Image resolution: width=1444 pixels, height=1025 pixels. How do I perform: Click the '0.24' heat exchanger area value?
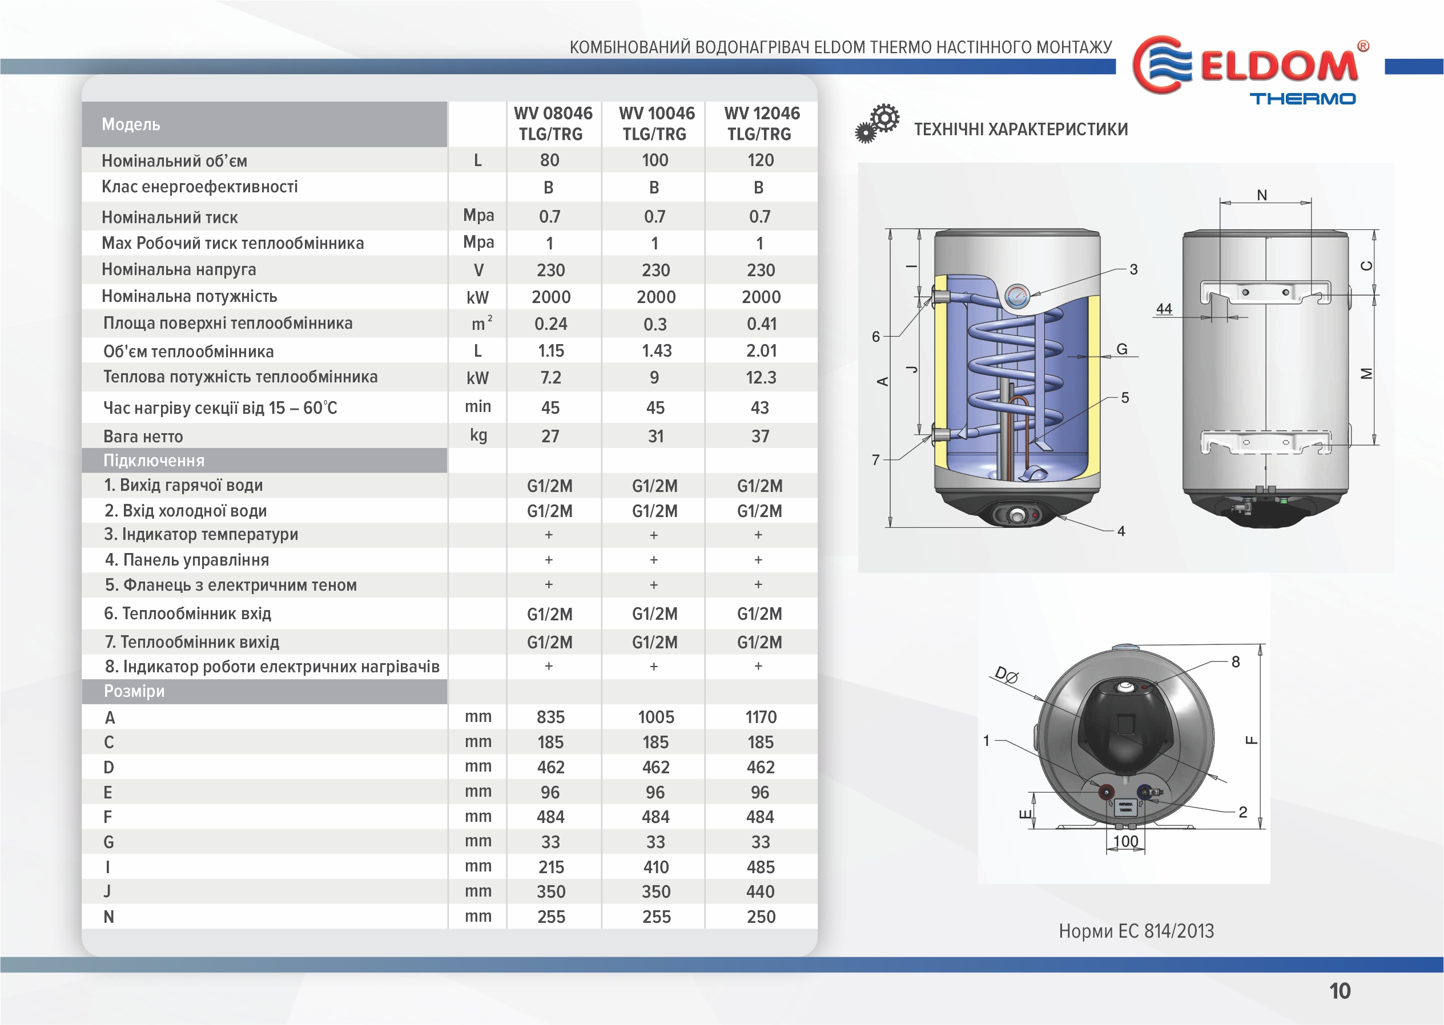550,324
